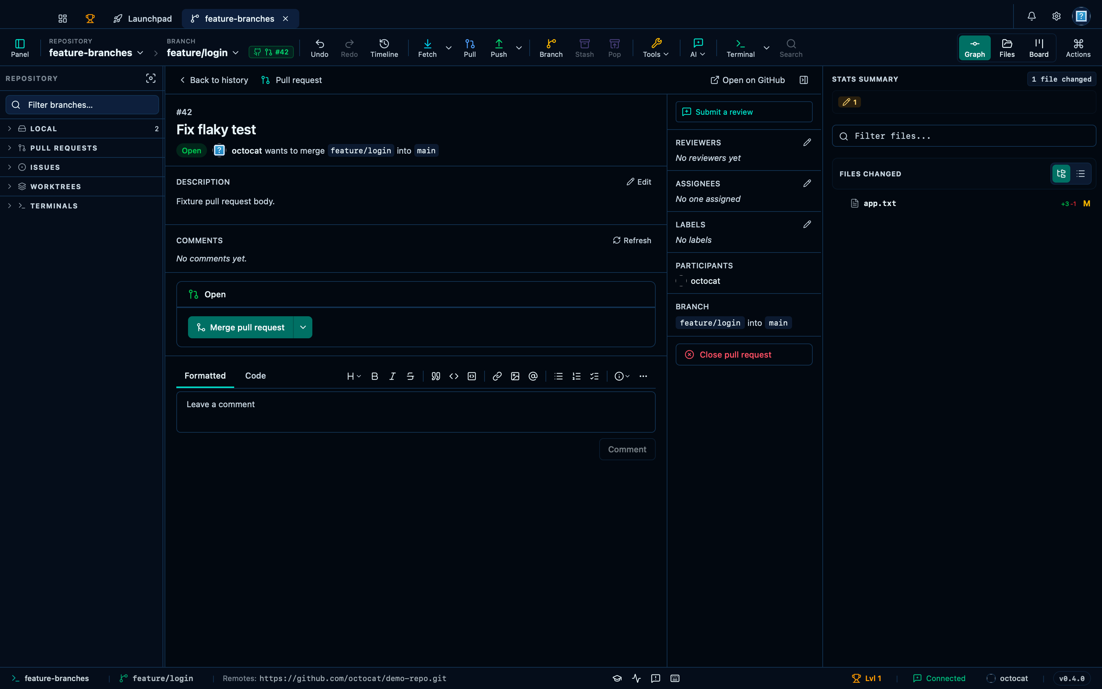
Task: Insert a link in comment
Action: (x=497, y=376)
